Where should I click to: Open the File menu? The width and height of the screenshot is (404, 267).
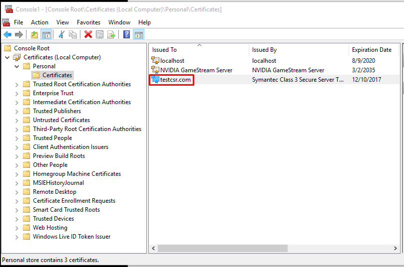[18, 22]
